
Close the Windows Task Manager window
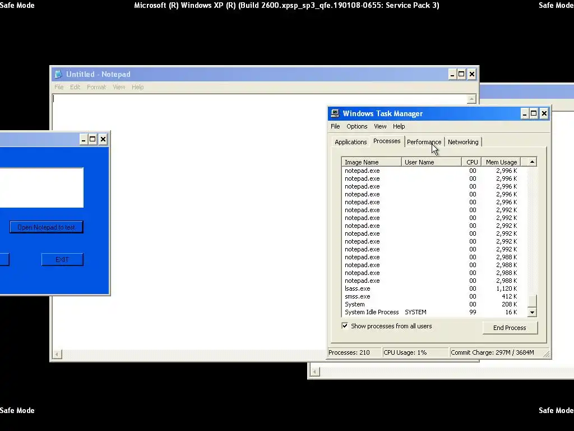(544, 113)
